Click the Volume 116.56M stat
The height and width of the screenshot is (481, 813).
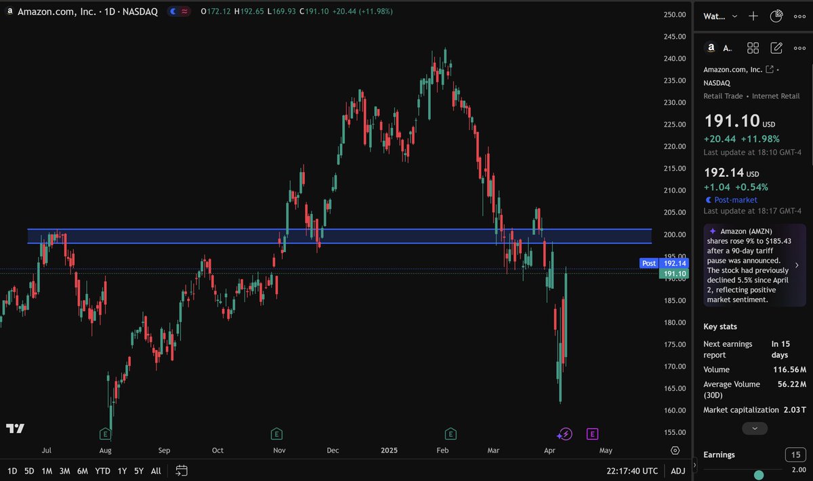point(755,370)
